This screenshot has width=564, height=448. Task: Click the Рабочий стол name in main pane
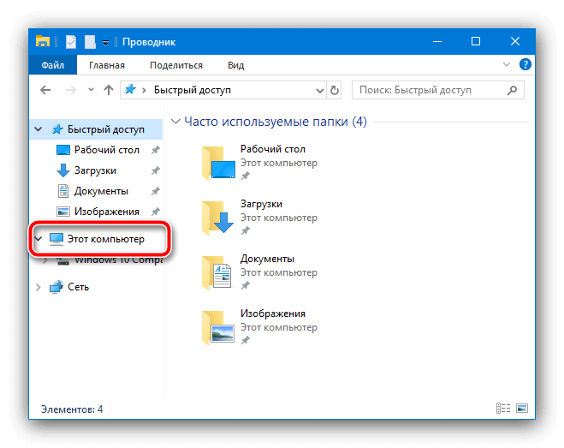click(273, 149)
